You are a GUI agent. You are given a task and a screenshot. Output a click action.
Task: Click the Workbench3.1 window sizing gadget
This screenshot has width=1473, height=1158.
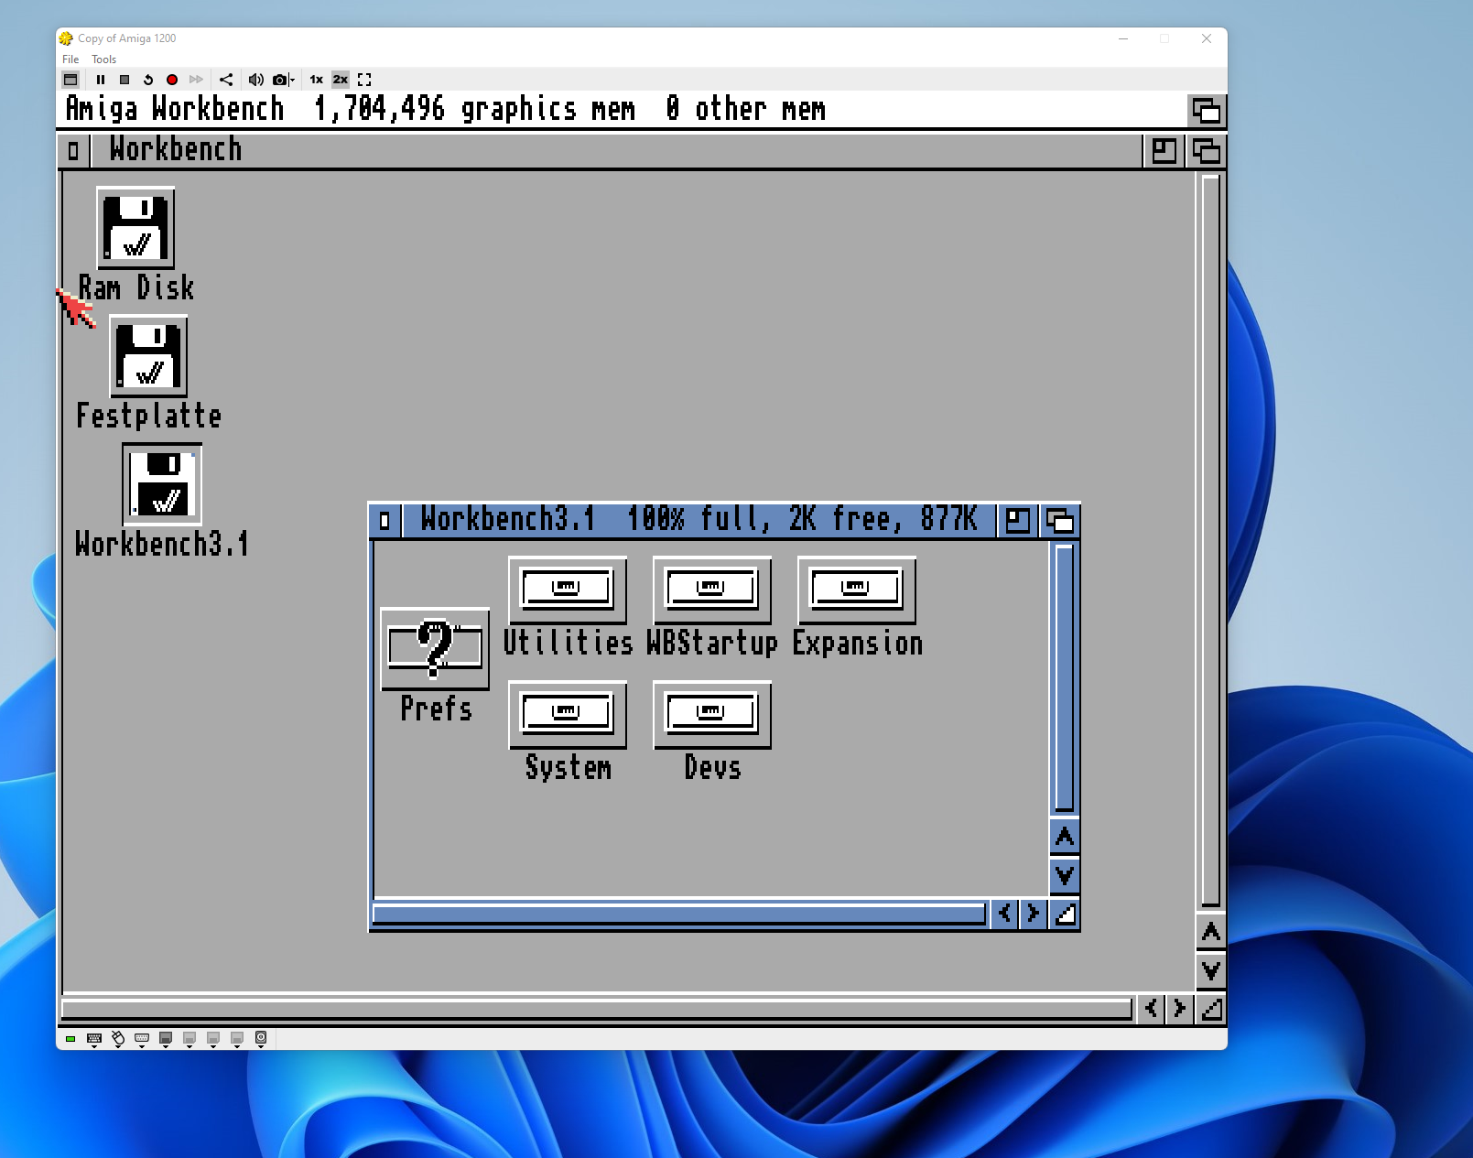point(1065,914)
